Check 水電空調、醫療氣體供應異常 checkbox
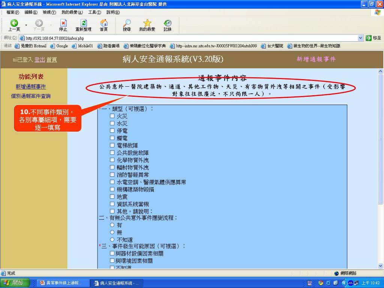Viewport: 384px width, 288px height. pos(112,182)
